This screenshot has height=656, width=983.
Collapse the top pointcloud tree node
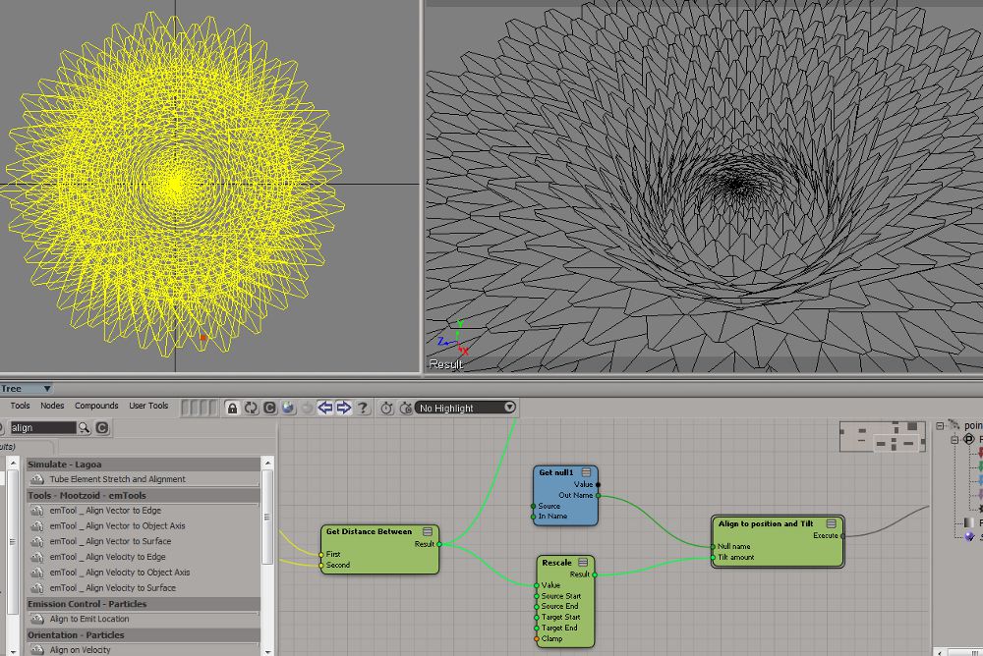(941, 426)
